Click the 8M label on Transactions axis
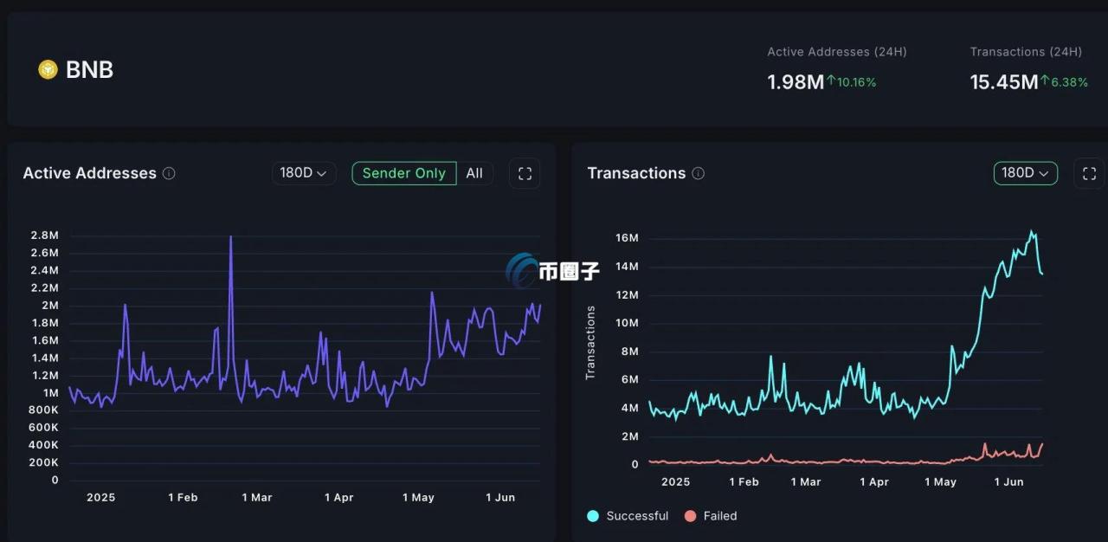This screenshot has height=542, width=1108. (629, 352)
